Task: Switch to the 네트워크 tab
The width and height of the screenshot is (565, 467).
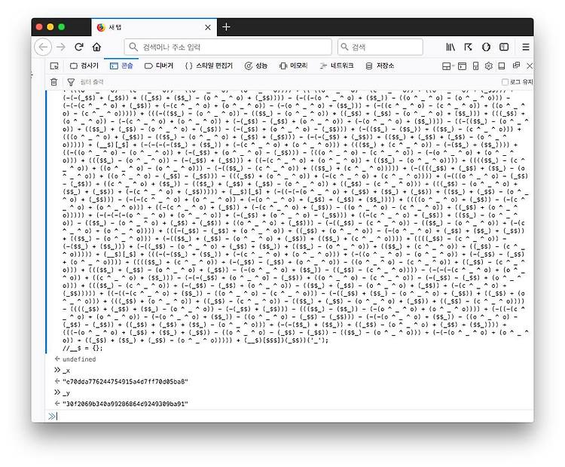Action: point(337,66)
